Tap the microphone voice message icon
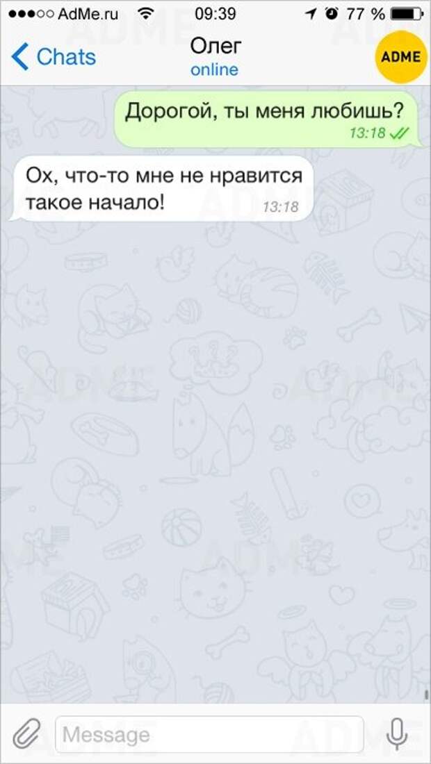This screenshot has height=764, width=431. click(398, 733)
